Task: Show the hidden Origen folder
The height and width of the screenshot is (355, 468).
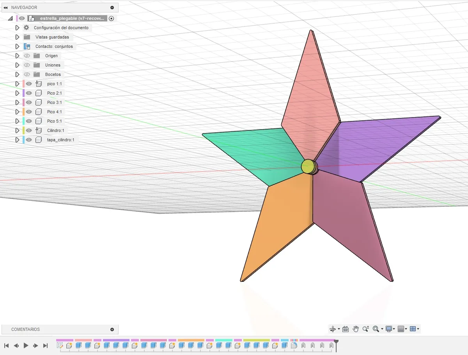Action: point(27,56)
